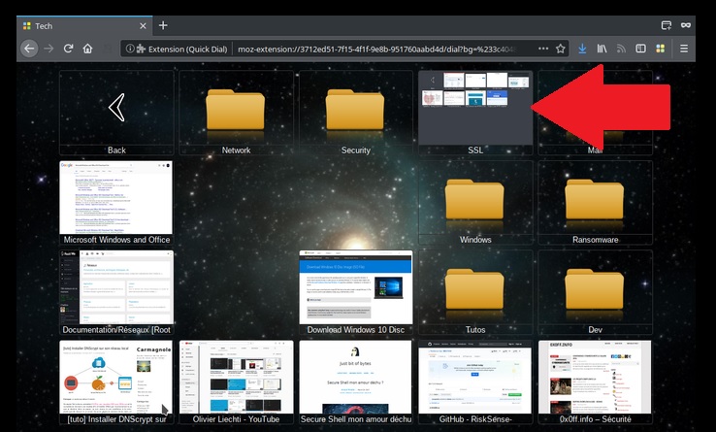716x432 pixels.
Task: Click the Quick Dial extension toolbar icon
Action: point(660,48)
